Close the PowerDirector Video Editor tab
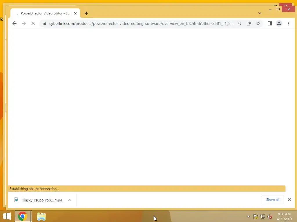297x222 pixels. tap(75, 13)
